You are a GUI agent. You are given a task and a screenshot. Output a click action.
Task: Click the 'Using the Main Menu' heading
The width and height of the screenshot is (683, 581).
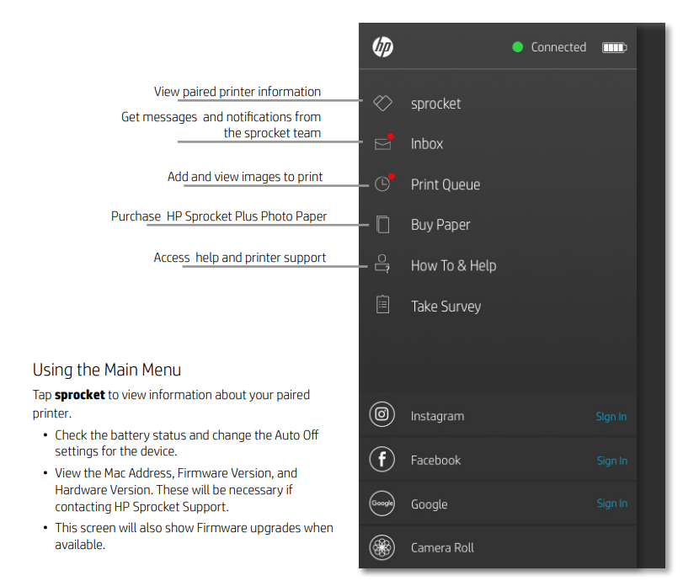coord(107,370)
